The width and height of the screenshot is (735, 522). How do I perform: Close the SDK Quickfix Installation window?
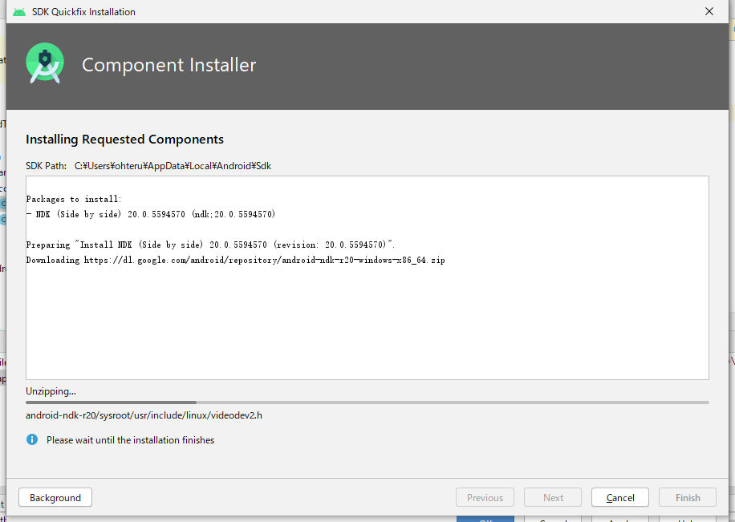pos(709,11)
